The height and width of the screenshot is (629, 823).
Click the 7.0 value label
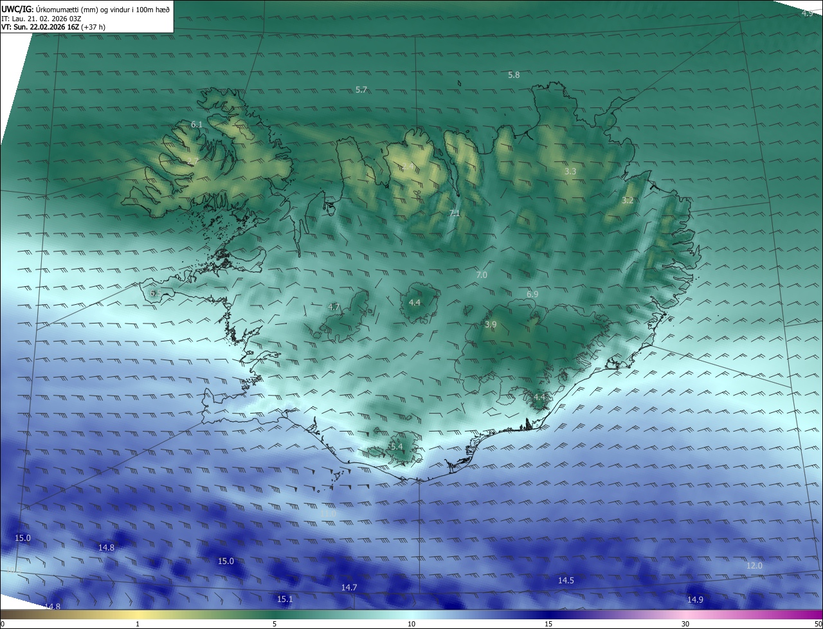pyautogui.click(x=482, y=275)
